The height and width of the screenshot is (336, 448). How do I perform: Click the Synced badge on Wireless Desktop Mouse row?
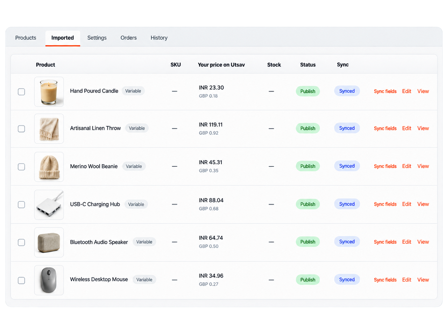347,280
